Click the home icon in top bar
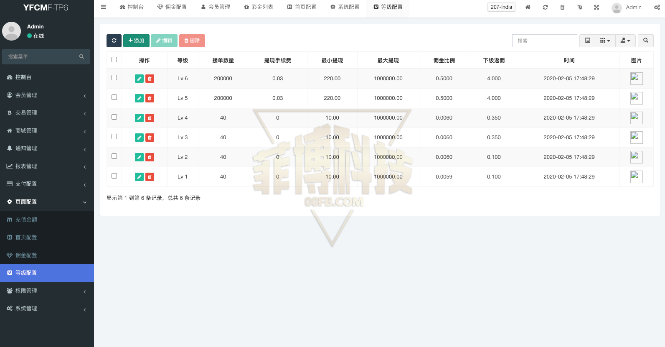Viewport: 665px width, 347px height. coord(528,7)
